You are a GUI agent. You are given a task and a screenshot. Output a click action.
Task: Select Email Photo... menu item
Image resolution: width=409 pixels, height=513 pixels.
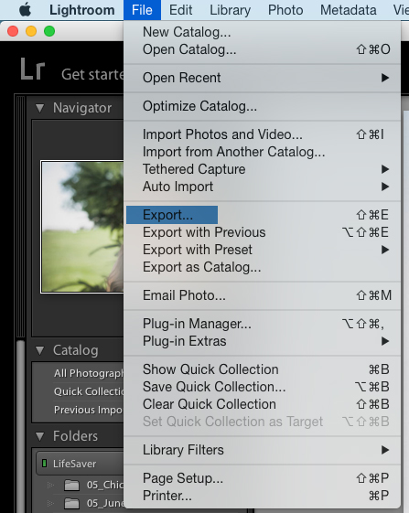(x=262, y=295)
